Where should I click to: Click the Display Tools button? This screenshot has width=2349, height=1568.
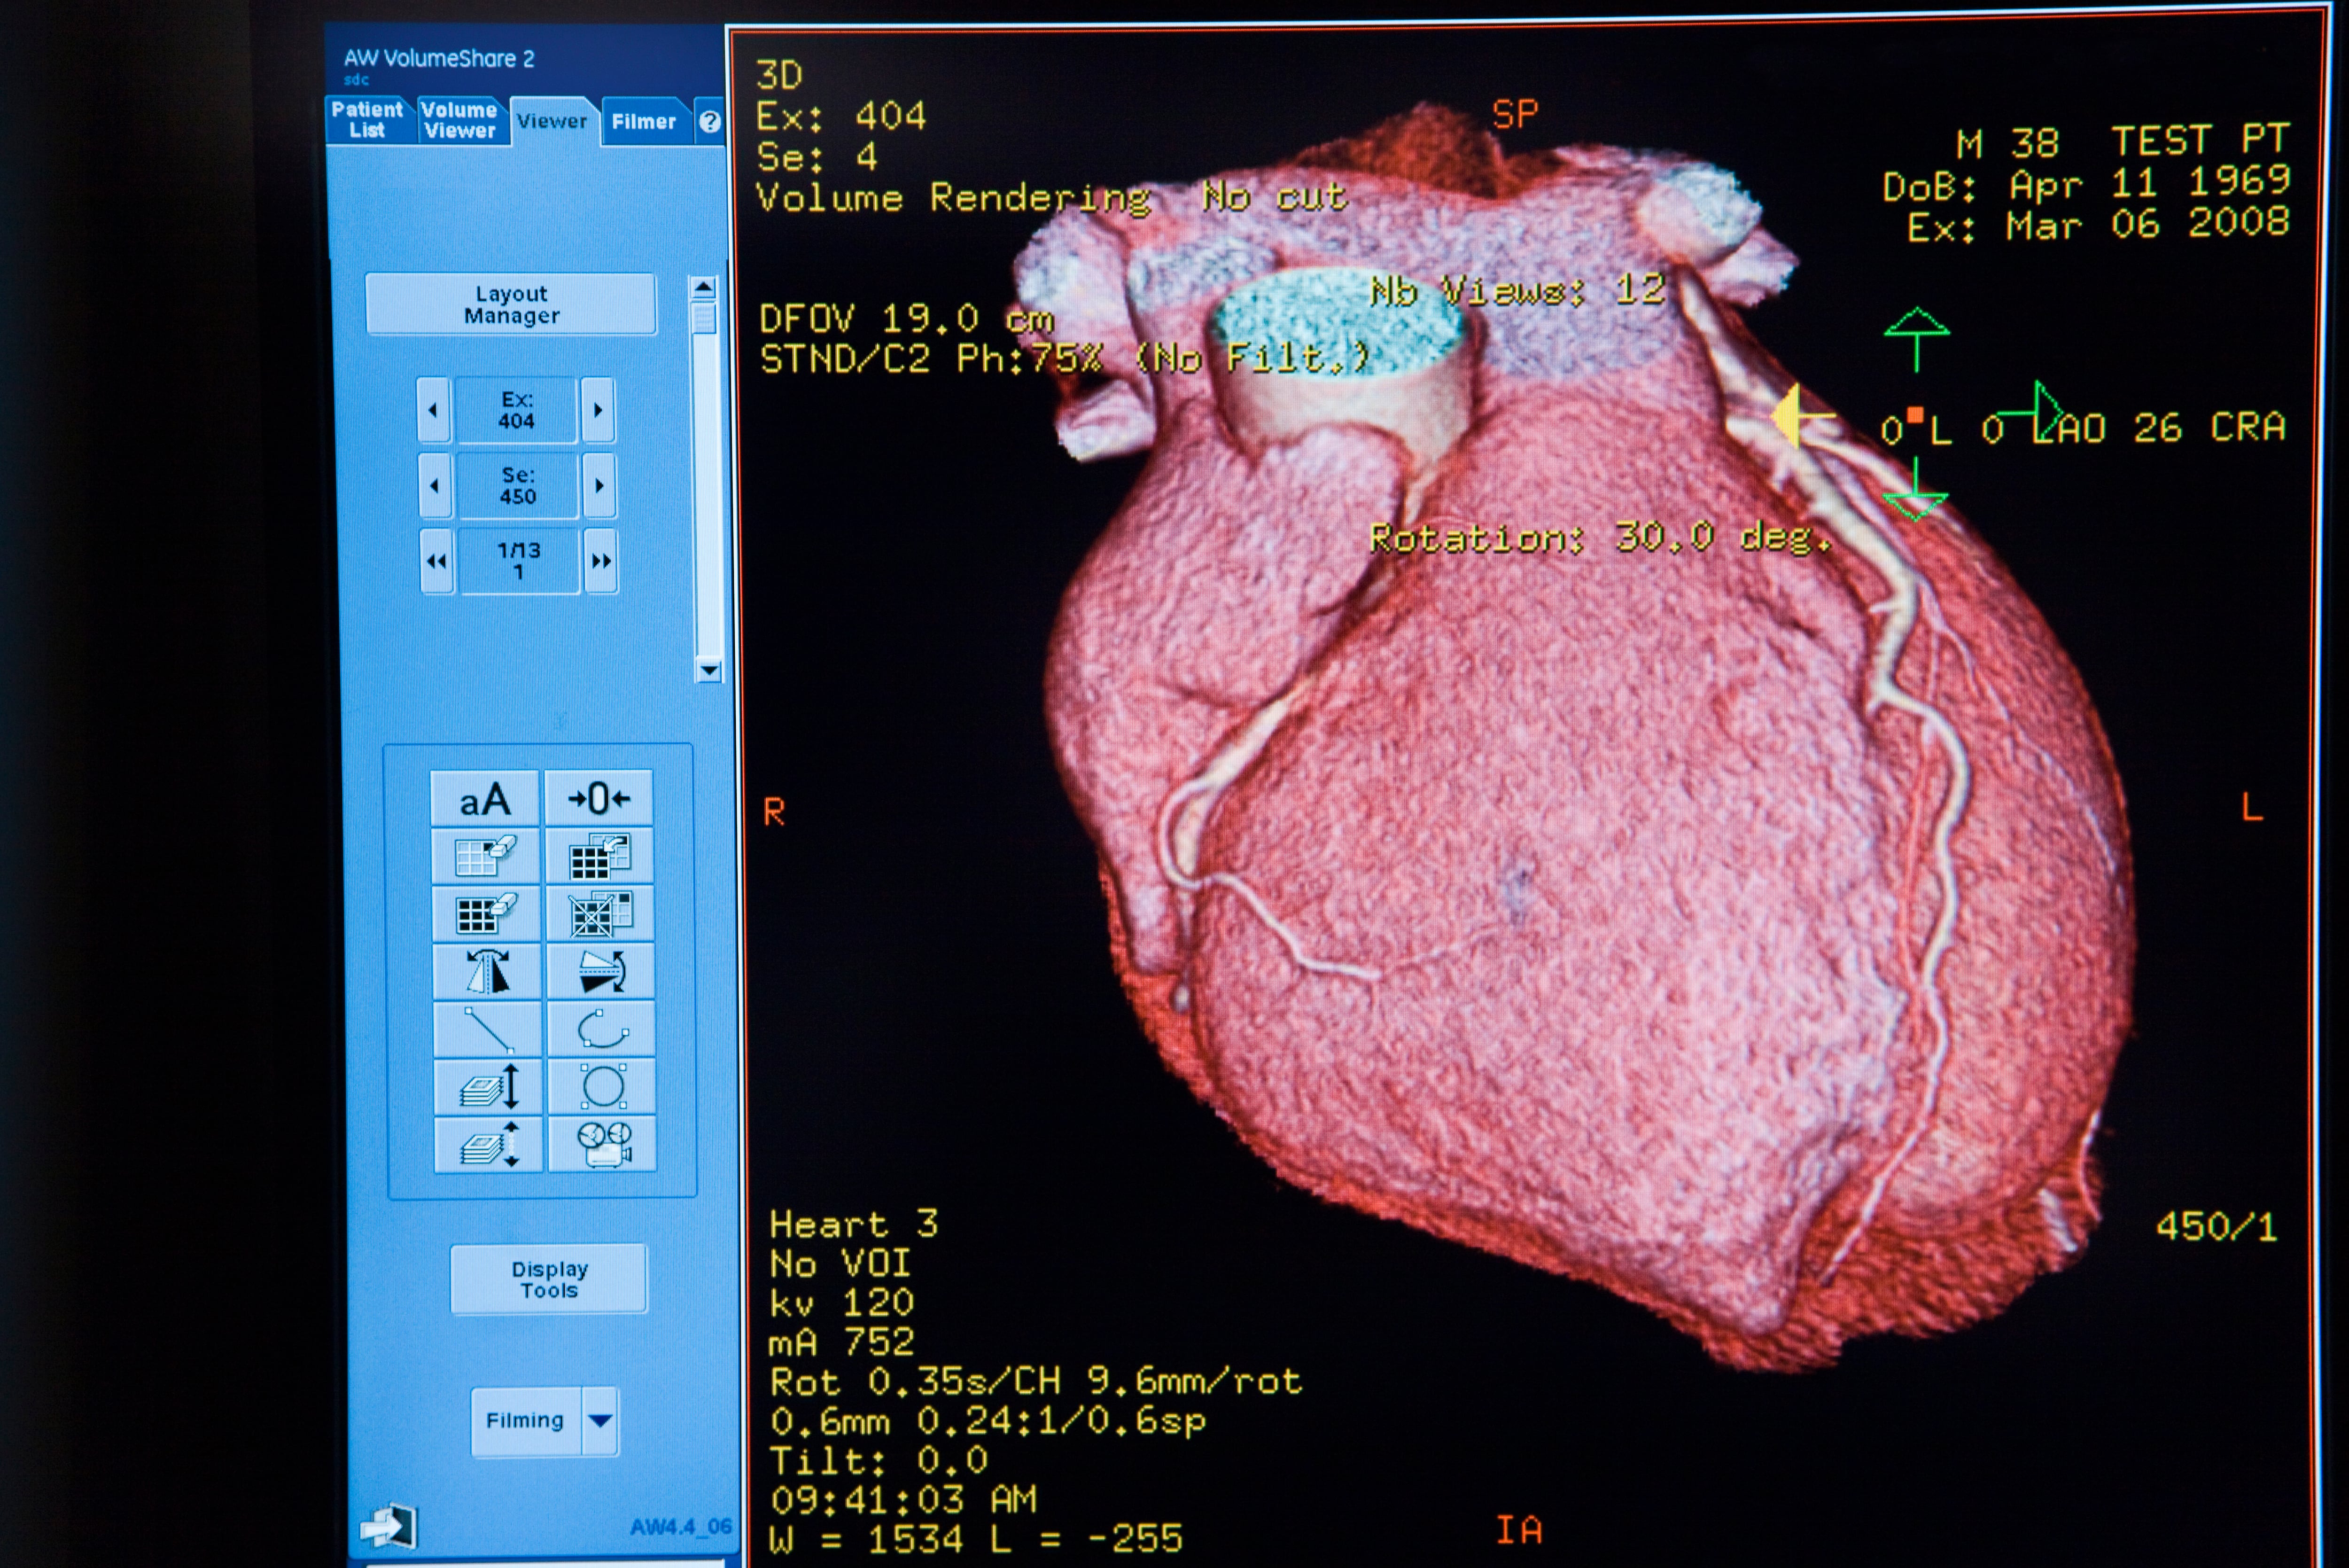pos(549,1280)
